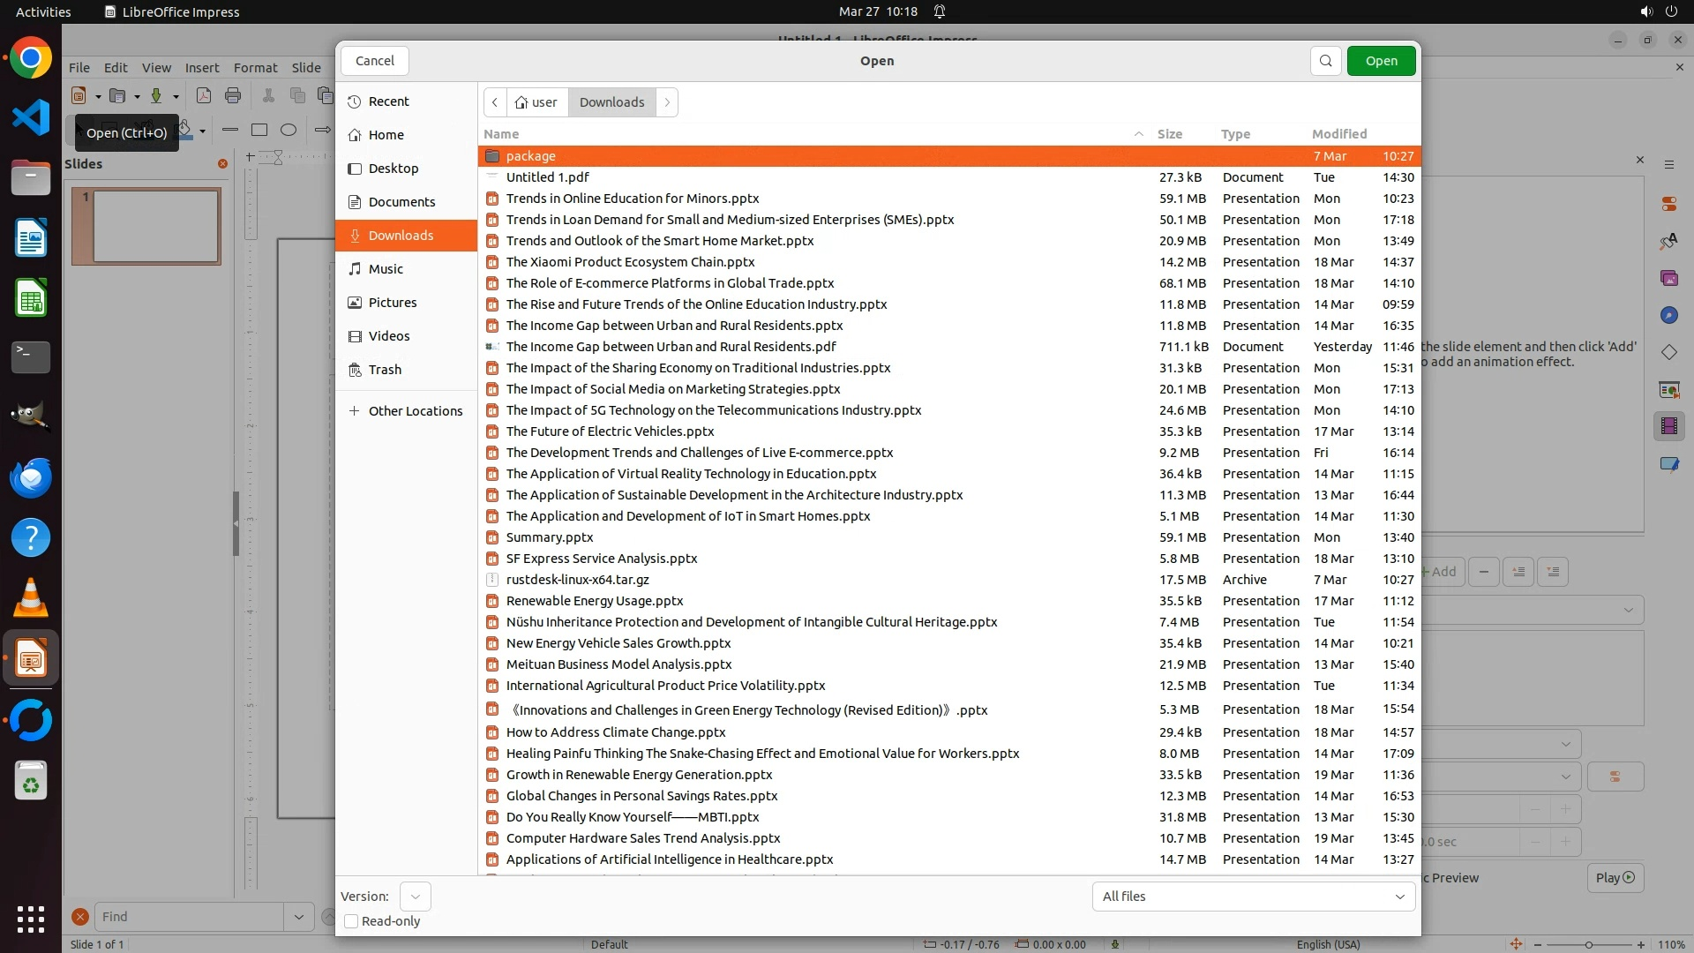Image resolution: width=1694 pixels, height=953 pixels.
Task: Select the Rectangle shape tool
Action: [x=259, y=131]
